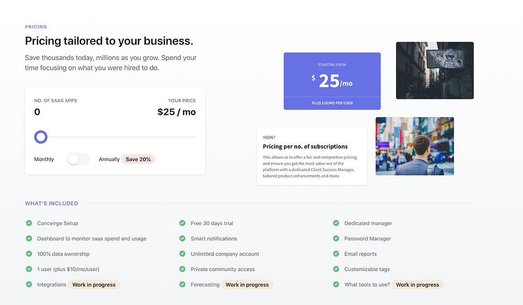The image size is (523, 305).
Task: Click the photo of man in city
Action: (414, 146)
